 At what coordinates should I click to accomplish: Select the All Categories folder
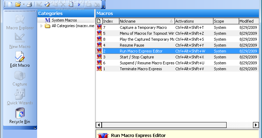click(69, 26)
